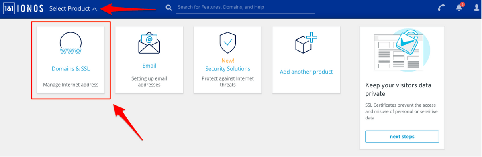
Task: Open the notifications bell icon
Action: tap(459, 8)
